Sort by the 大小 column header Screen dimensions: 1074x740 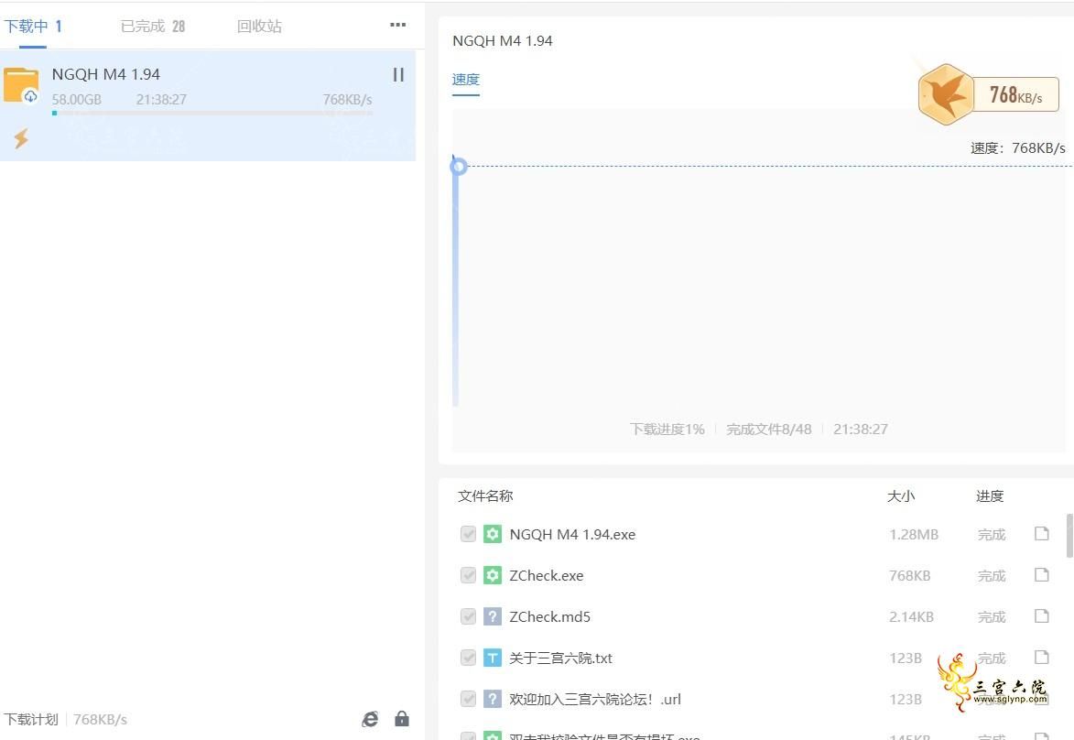[x=901, y=496]
